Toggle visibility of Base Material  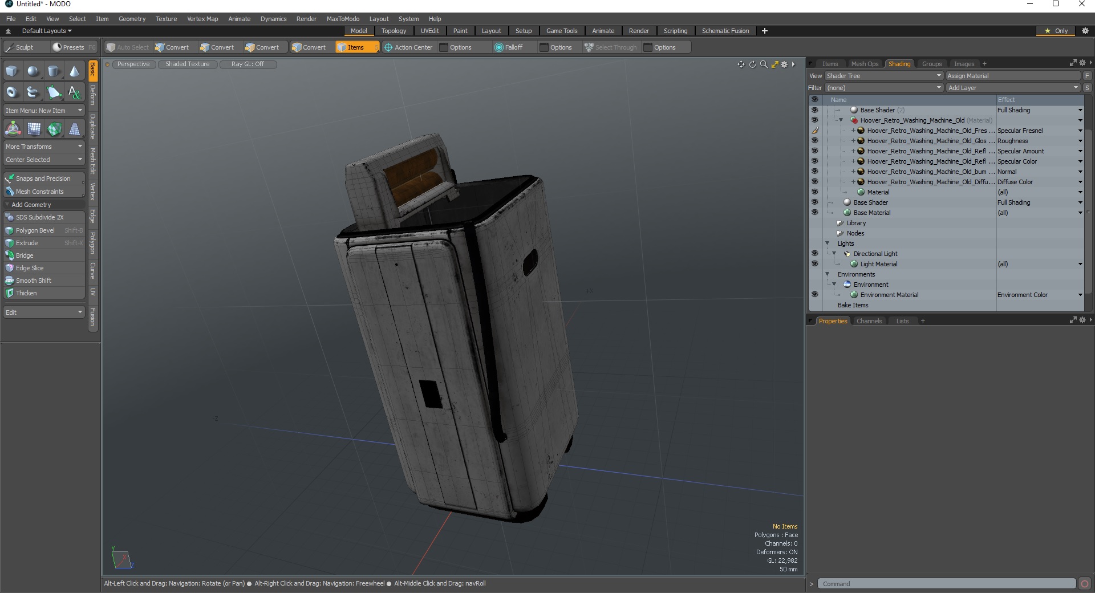(x=814, y=213)
